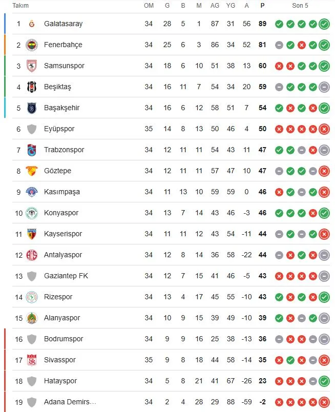
Task: Click the Galatasaray club crest
Action: [32, 24]
